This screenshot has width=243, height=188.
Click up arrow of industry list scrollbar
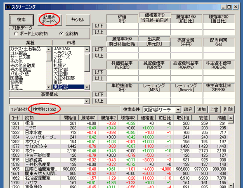(49, 49)
